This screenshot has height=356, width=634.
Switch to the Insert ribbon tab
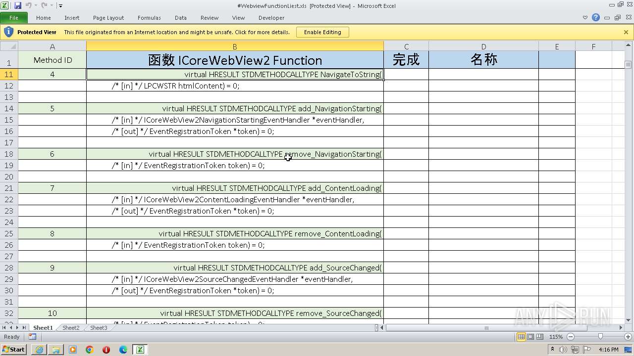point(72,18)
